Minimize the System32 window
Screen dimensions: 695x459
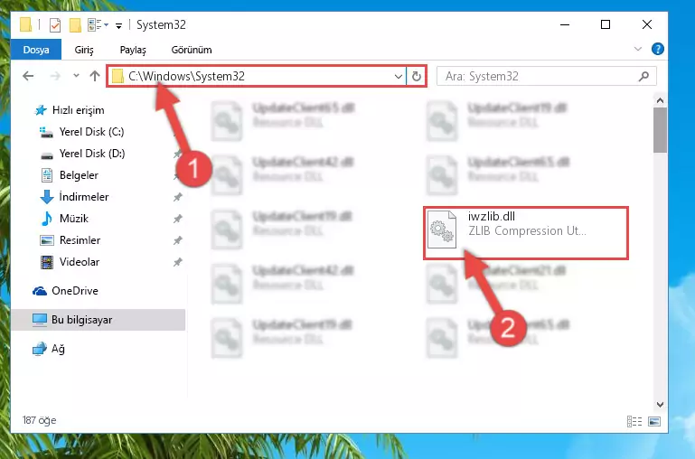pyautogui.click(x=565, y=24)
